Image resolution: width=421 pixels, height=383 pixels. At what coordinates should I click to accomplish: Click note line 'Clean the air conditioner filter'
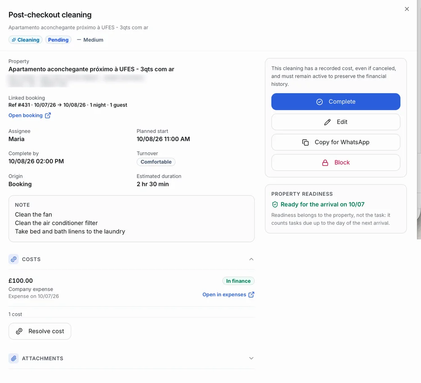(x=56, y=223)
